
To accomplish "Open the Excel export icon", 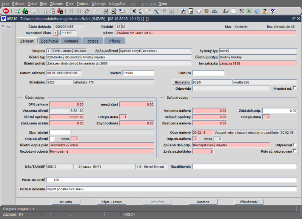I will coord(249,11).
